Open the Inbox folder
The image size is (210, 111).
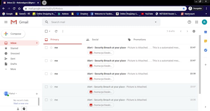[x=20, y=43]
